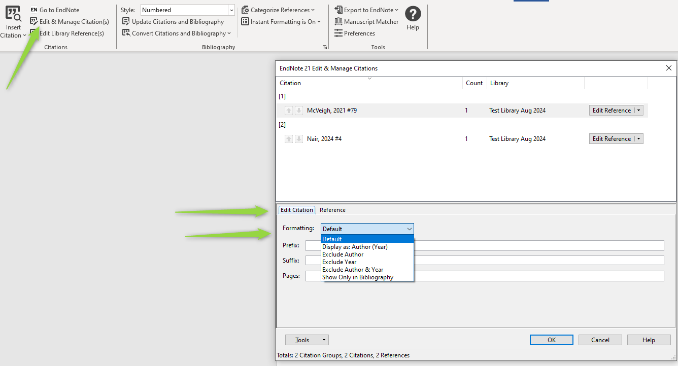Screen dimensions: 678x366
Task: Click the Insert Citation icon
Action: [13, 14]
